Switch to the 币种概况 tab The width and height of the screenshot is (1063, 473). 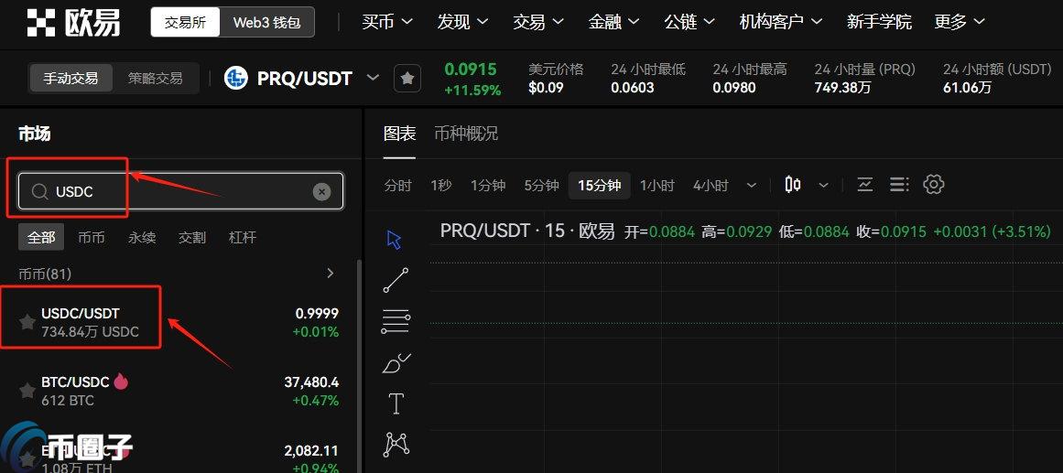coord(466,134)
